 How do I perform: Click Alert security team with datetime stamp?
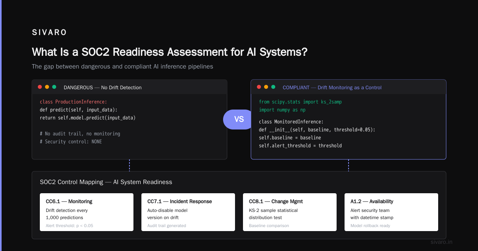coord(372,214)
